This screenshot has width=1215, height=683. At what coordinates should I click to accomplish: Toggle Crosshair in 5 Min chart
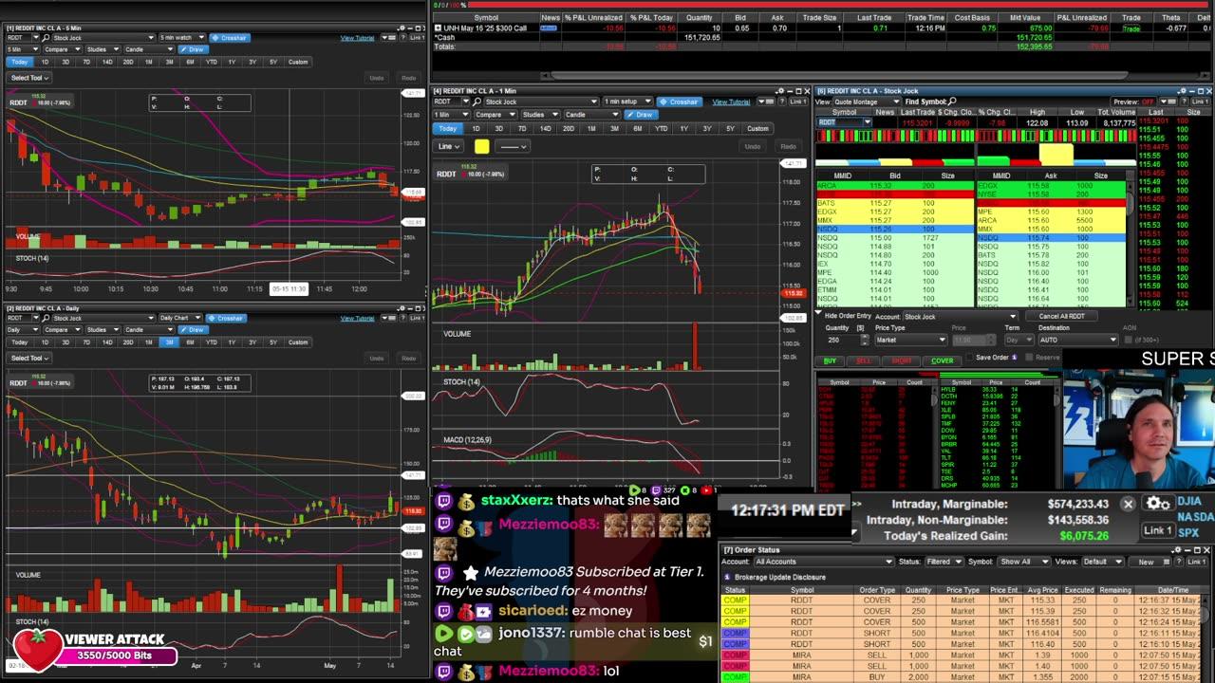230,38
